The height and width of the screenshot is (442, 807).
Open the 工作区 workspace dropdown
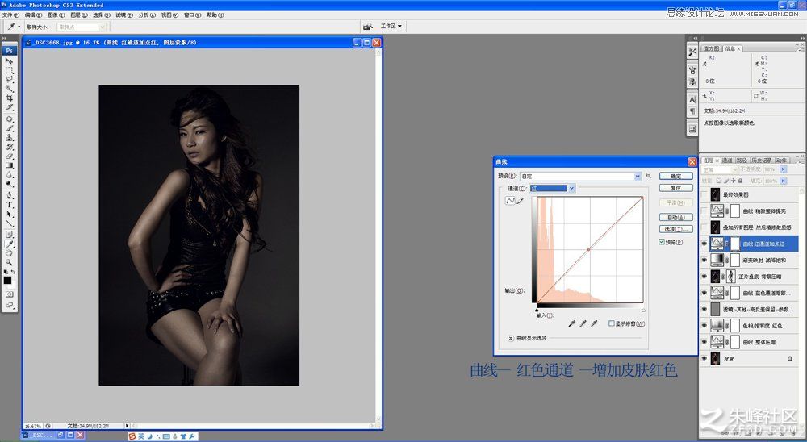tap(391, 26)
